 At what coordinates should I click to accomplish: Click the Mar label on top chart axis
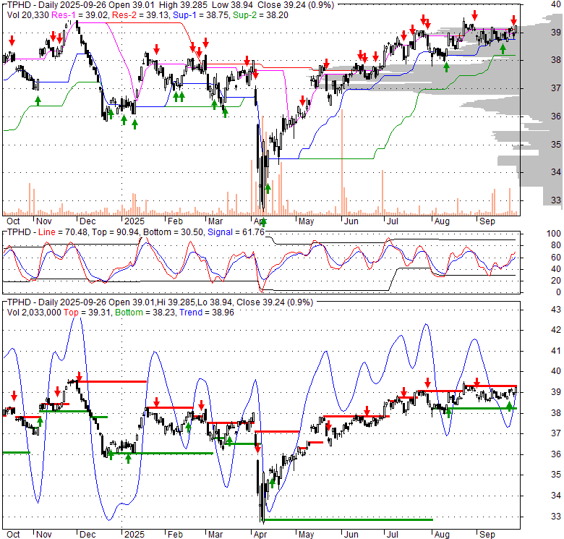(215, 221)
